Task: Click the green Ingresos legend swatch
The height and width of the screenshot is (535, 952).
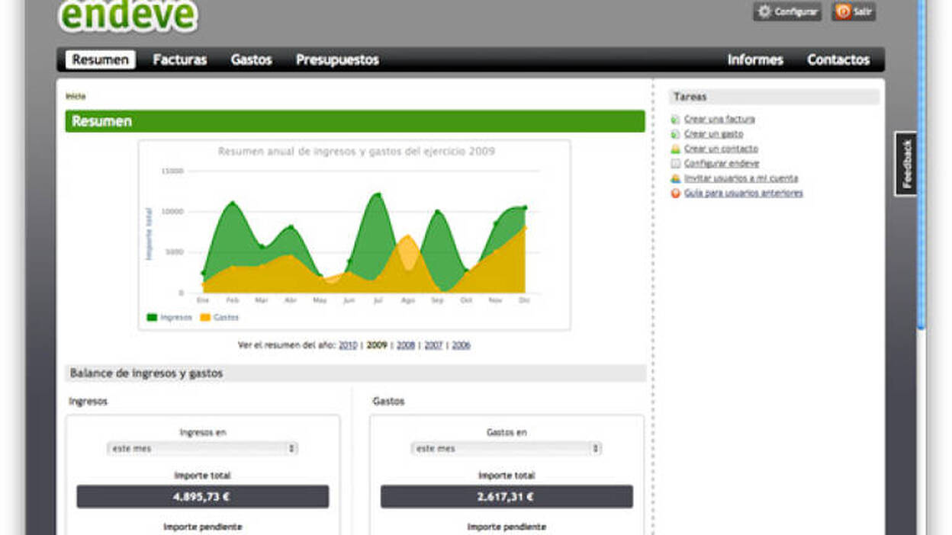Action: (152, 318)
